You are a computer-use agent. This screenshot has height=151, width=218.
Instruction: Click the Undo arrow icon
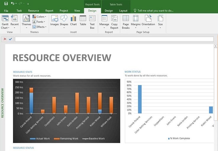click(x=13, y=4)
